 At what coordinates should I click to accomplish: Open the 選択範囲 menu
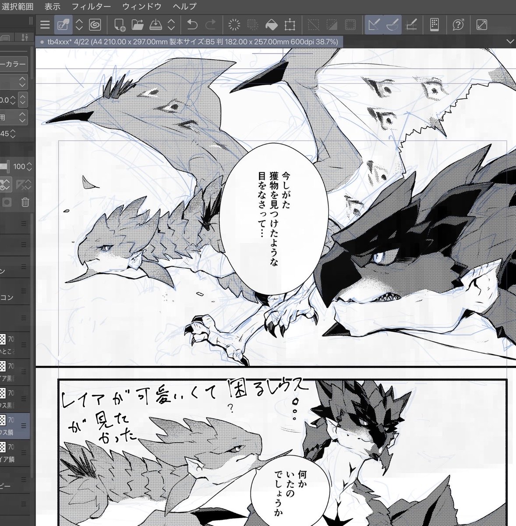point(17,6)
